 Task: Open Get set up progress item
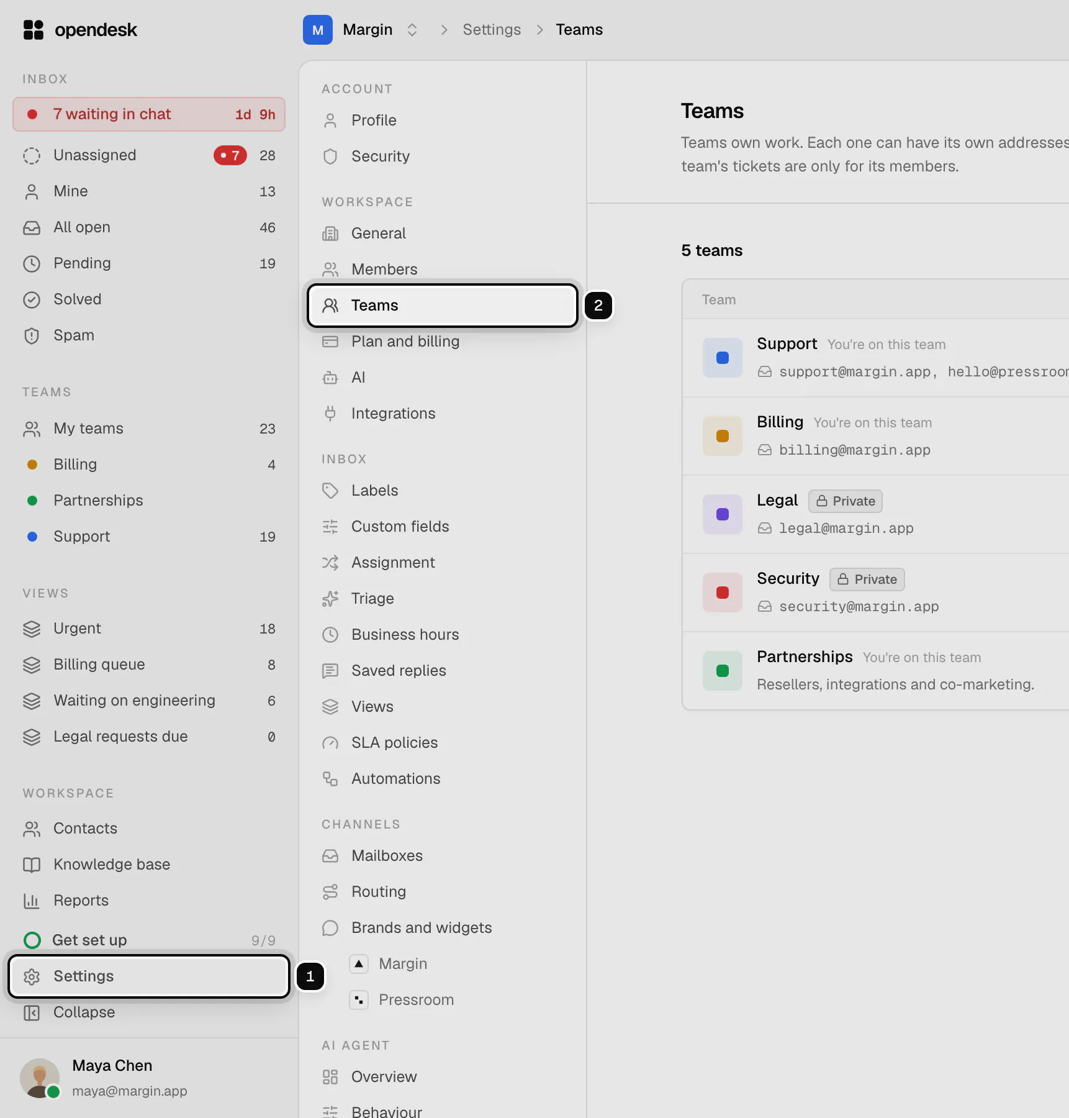(149, 940)
